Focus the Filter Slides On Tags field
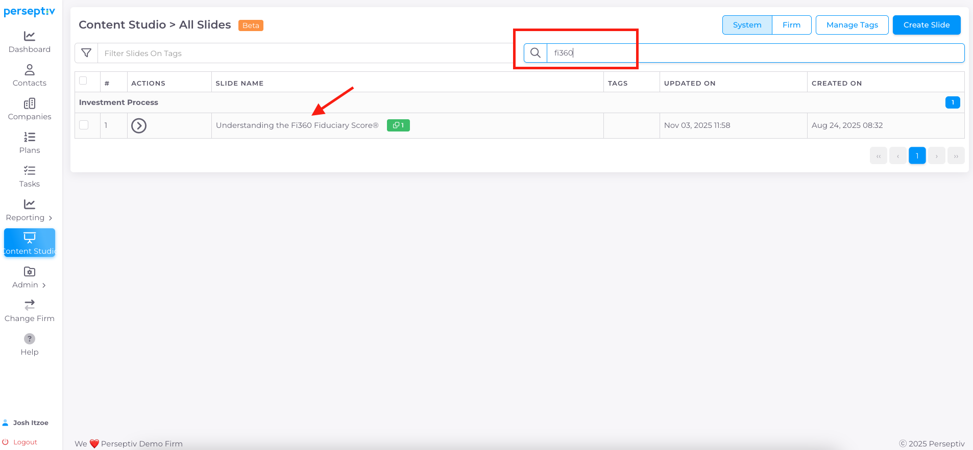973x450 pixels. pyautogui.click(x=306, y=53)
